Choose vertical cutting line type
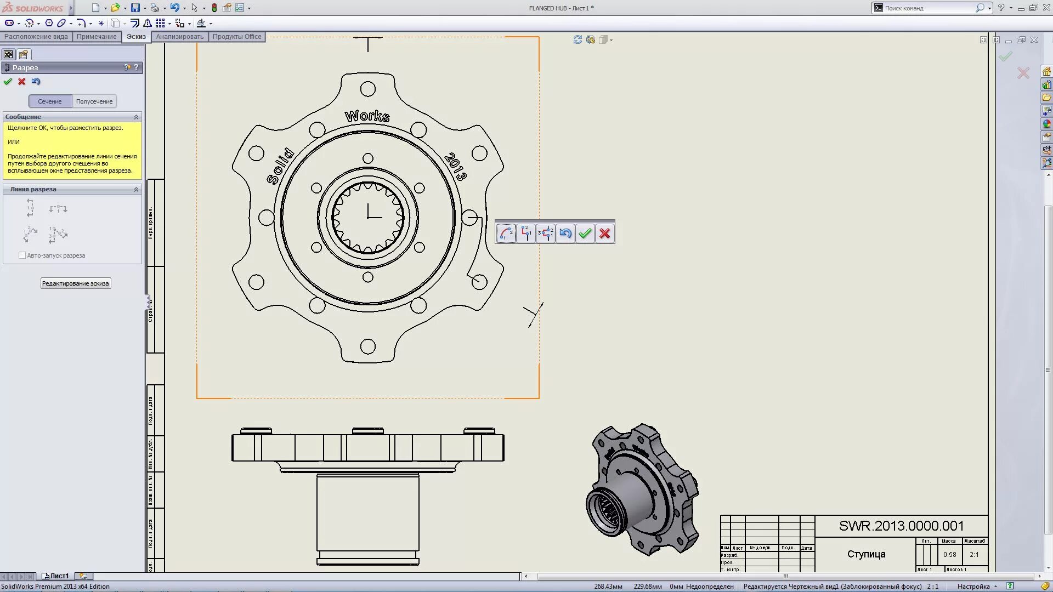The width and height of the screenshot is (1053, 592). (x=30, y=208)
